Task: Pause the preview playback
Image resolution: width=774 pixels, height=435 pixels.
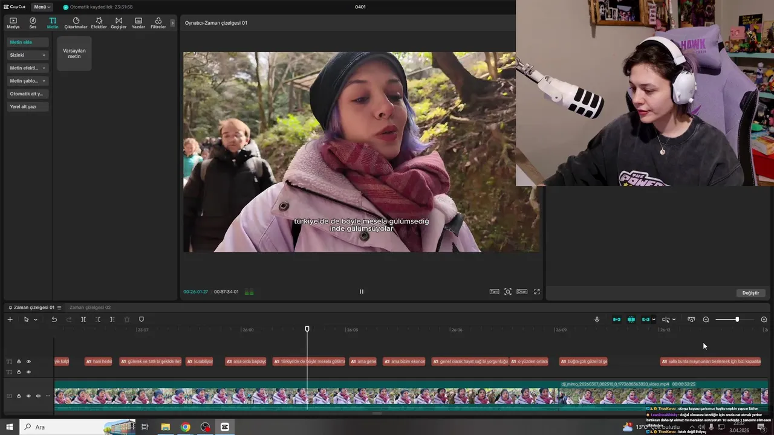Action: pyautogui.click(x=362, y=291)
